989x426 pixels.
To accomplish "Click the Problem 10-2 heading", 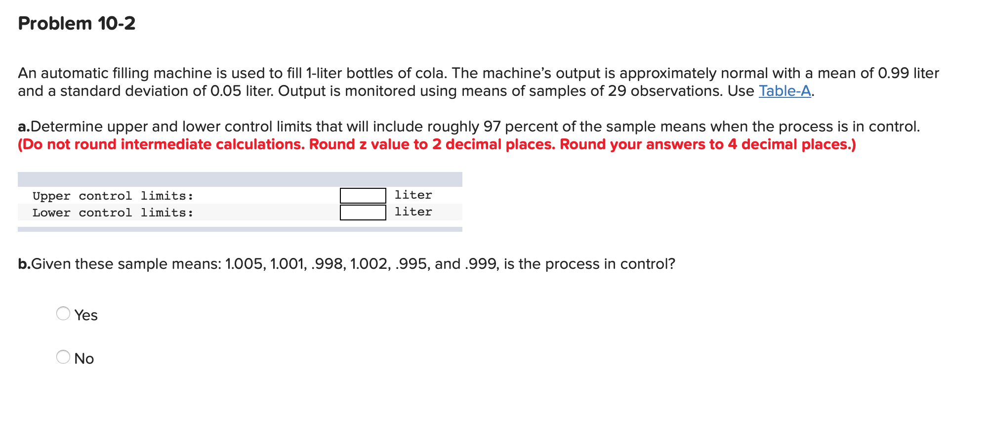I will click(x=75, y=22).
